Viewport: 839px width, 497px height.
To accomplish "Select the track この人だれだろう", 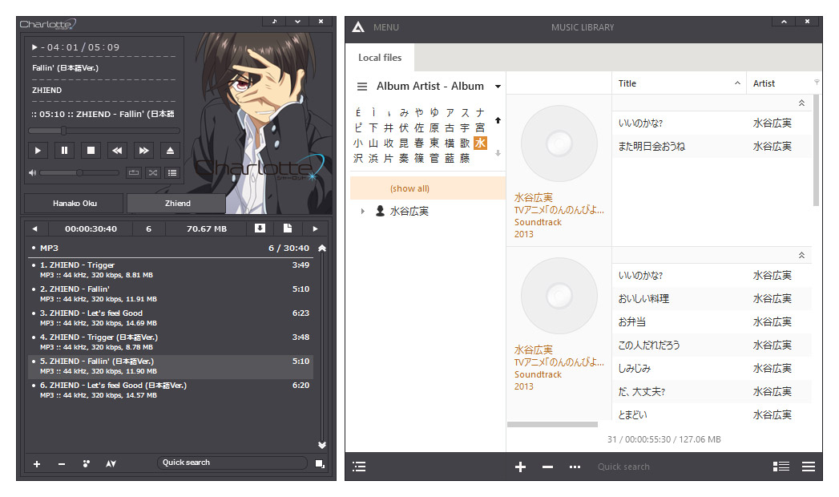I will tap(712, 345).
